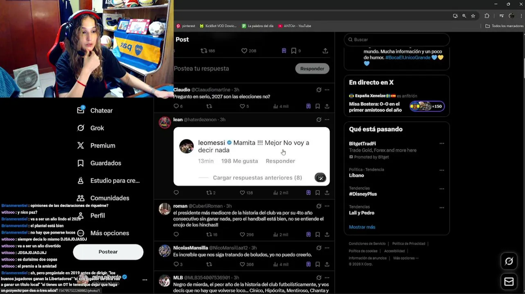Image resolution: width=525 pixels, height=294 pixels.
Task: Expand options for Líbano trend
Action: click(x=442, y=170)
